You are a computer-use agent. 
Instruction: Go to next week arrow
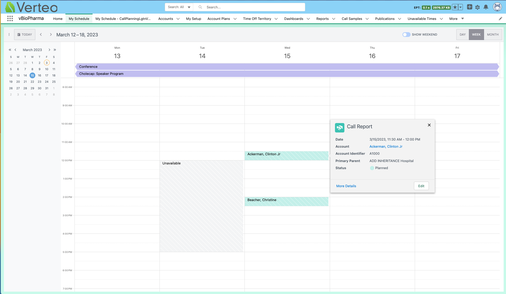(x=51, y=35)
